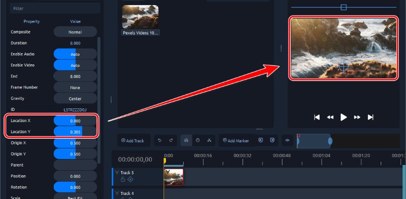The height and width of the screenshot is (199, 406).
Task: Click the Value column header
Action: (75, 21)
